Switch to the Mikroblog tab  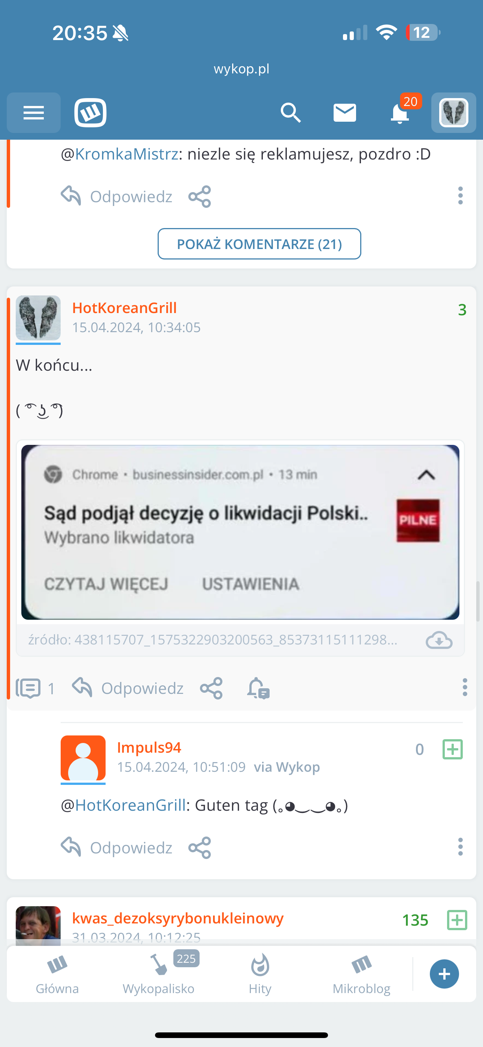coord(361,974)
